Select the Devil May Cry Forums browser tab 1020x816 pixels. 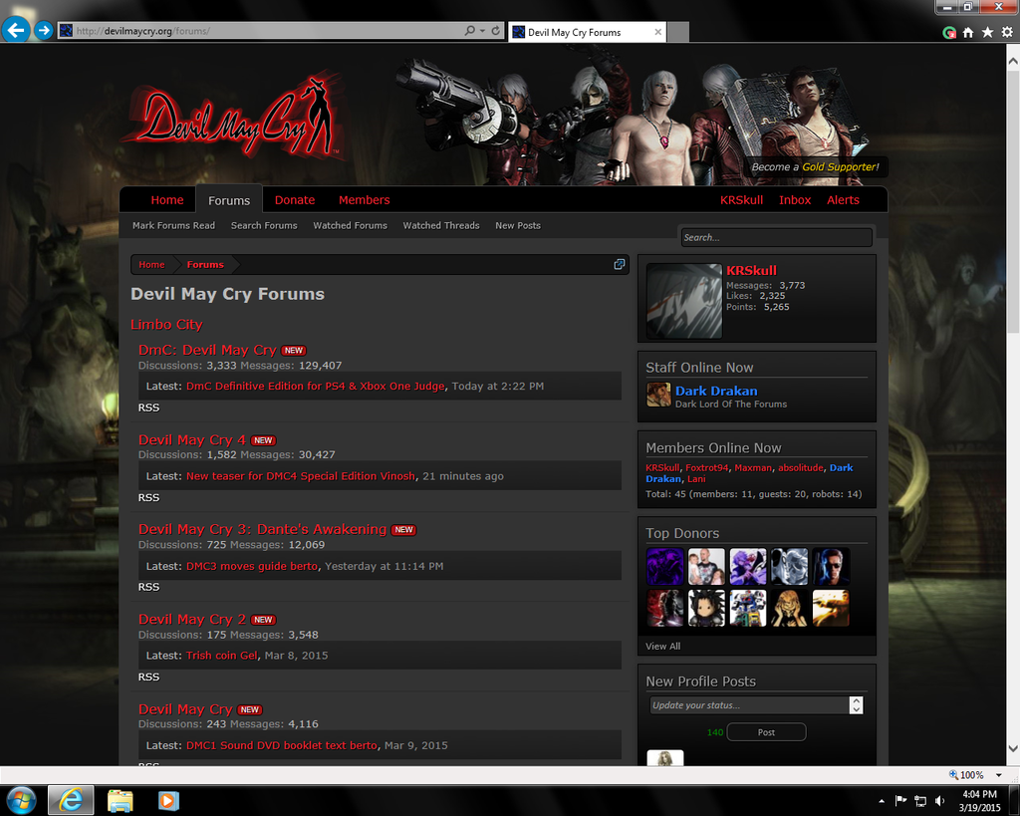(588, 32)
